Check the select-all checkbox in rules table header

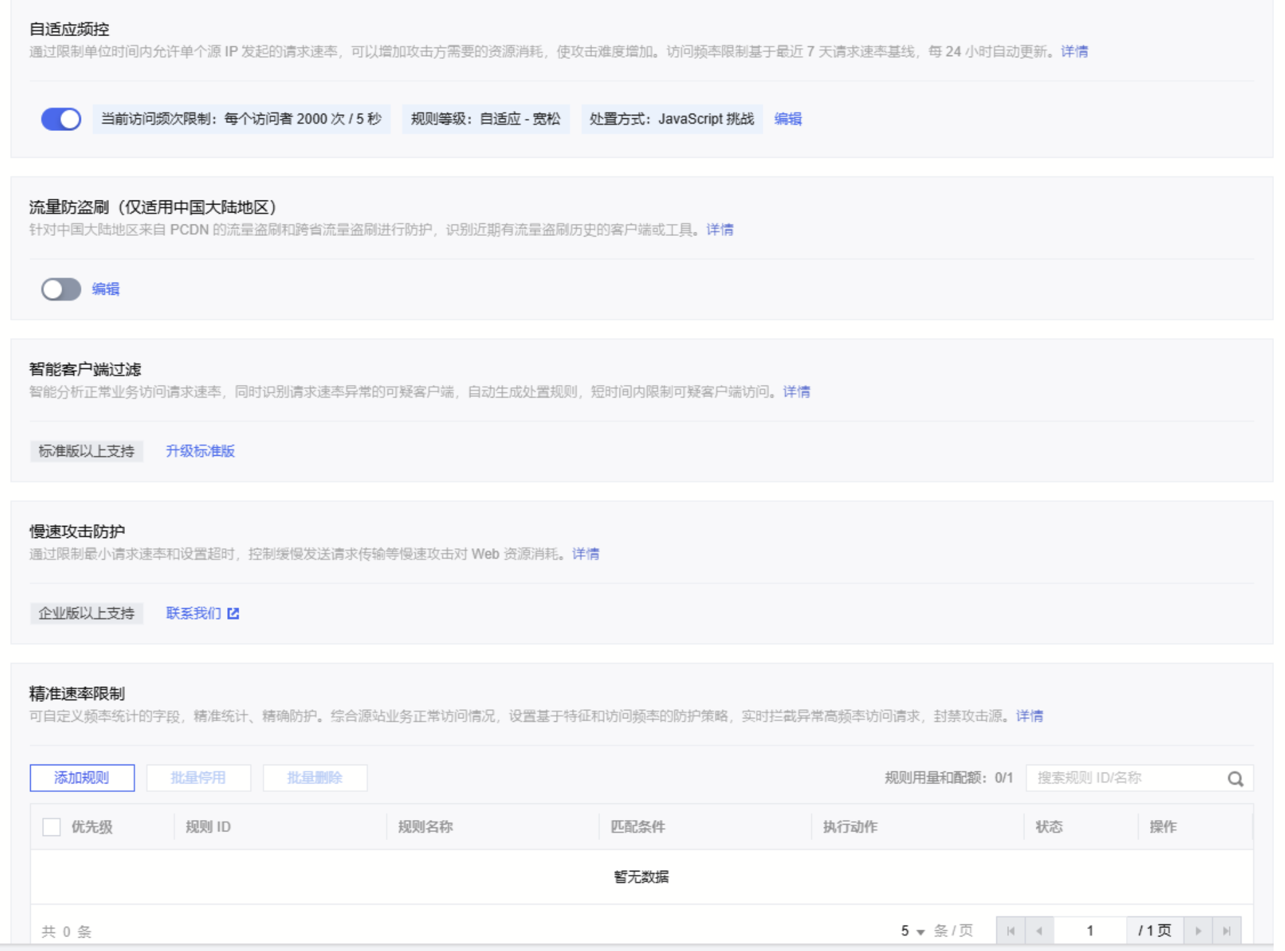pyautogui.click(x=51, y=827)
